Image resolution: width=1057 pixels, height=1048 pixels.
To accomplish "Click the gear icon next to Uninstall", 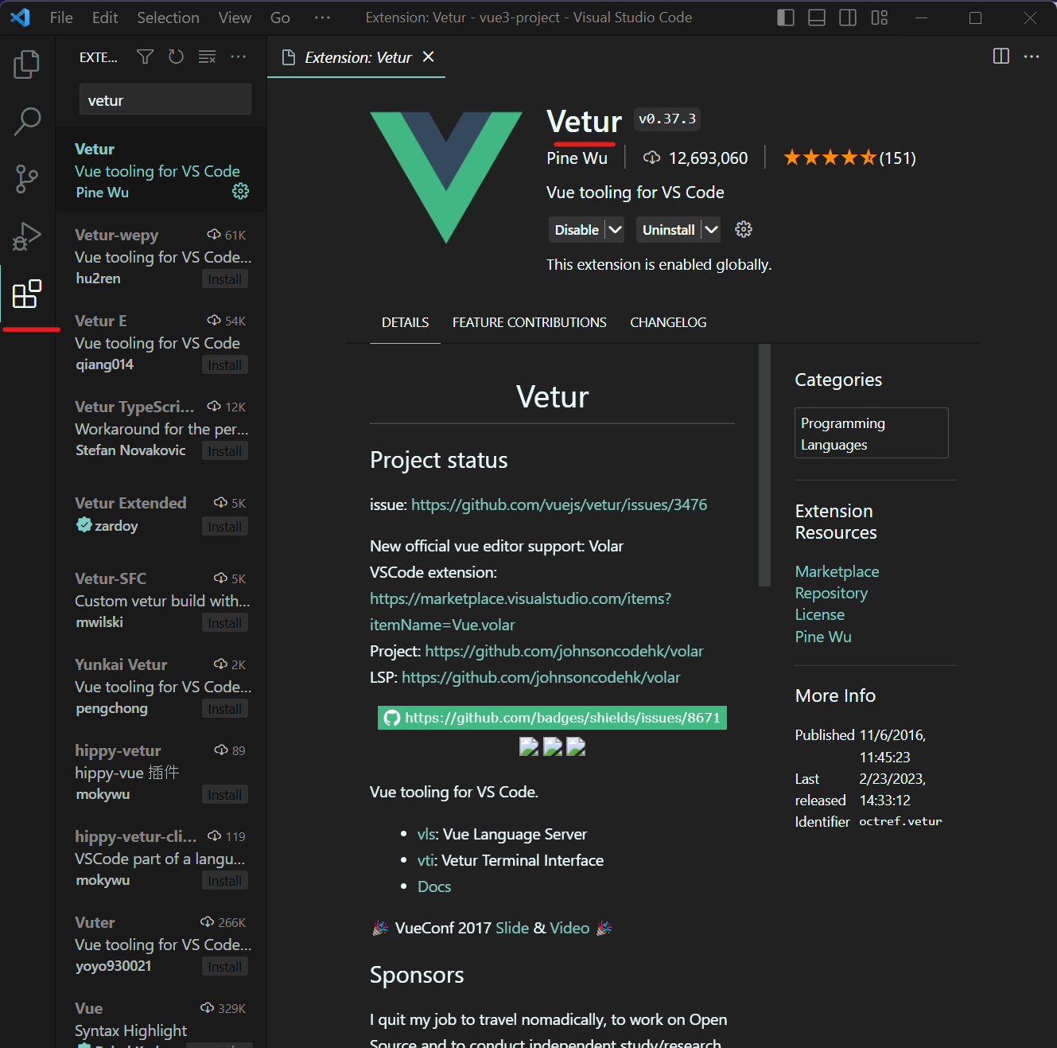I will (x=744, y=229).
